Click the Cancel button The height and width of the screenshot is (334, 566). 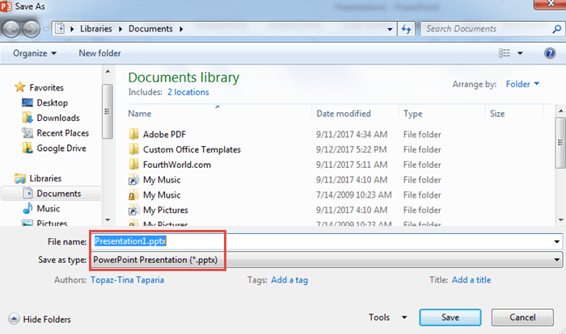(x=522, y=317)
